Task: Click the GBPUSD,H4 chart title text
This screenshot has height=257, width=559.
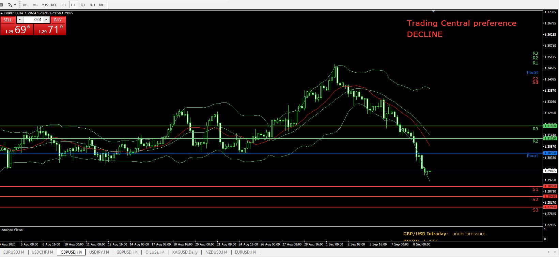Action: [x=14, y=13]
